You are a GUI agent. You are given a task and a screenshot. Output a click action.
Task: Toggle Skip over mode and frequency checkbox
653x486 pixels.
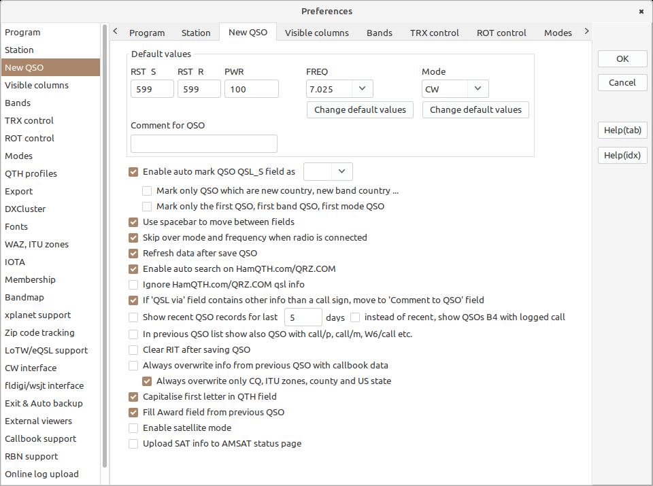pos(133,238)
